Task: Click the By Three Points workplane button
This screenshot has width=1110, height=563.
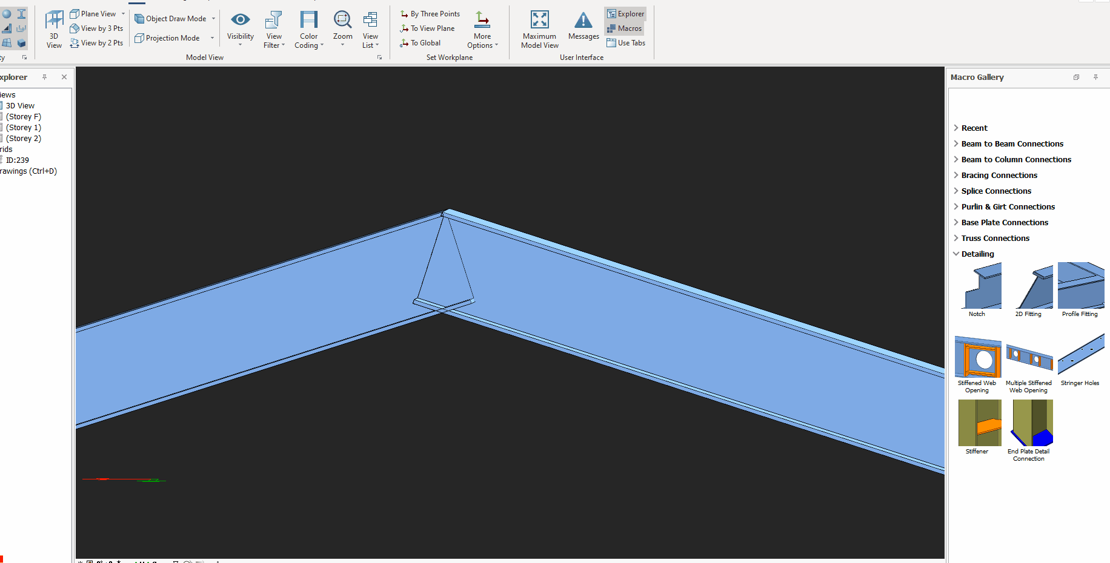Action: pos(430,14)
